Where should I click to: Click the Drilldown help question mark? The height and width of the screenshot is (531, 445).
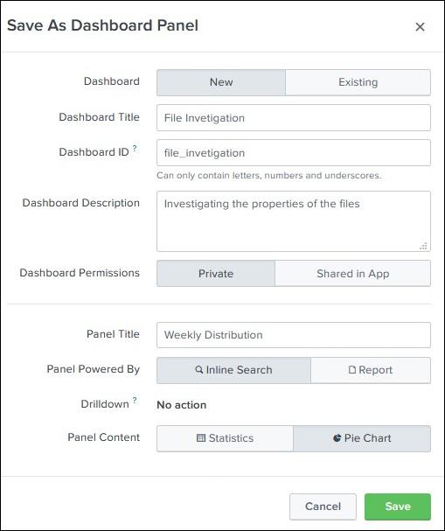pyautogui.click(x=135, y=401)
